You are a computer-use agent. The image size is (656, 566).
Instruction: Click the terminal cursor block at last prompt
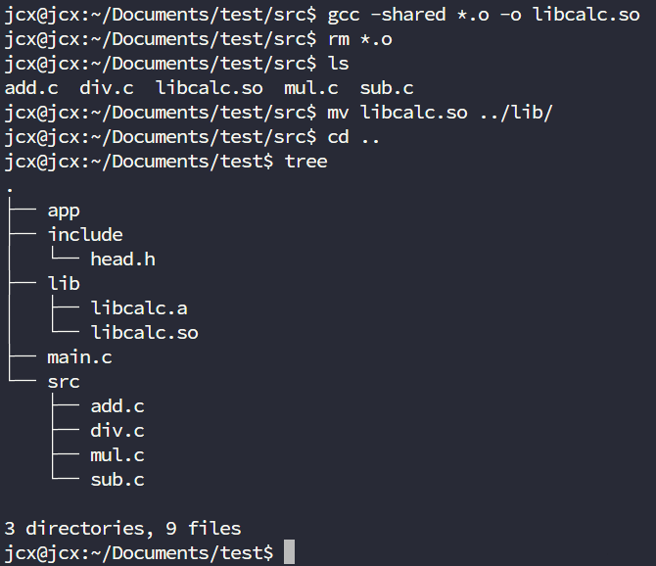click(x=289, y=553)
